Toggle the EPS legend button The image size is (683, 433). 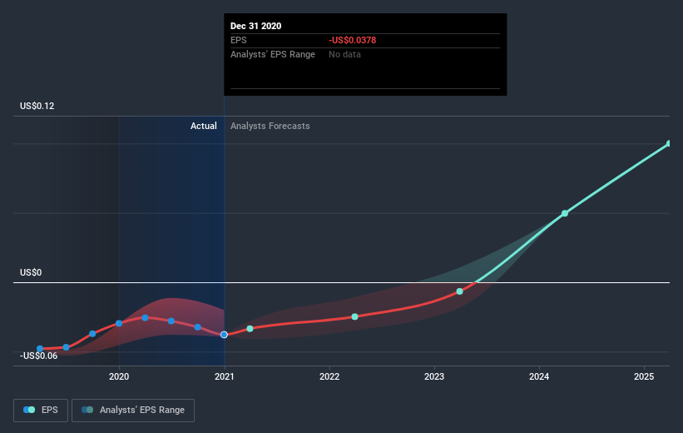(41, 411)
